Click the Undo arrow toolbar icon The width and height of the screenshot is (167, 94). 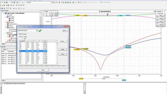click(x=23, y=2)
